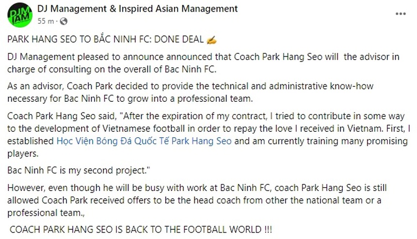Click 'DONE DEAL' in the headline
Image resolution: width=417 pixels, height=239 pixels.
click(x=182, y=39)
